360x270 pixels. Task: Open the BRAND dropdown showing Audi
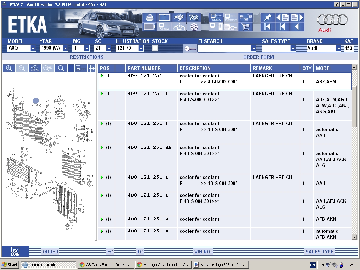click(x=339, y=48)
